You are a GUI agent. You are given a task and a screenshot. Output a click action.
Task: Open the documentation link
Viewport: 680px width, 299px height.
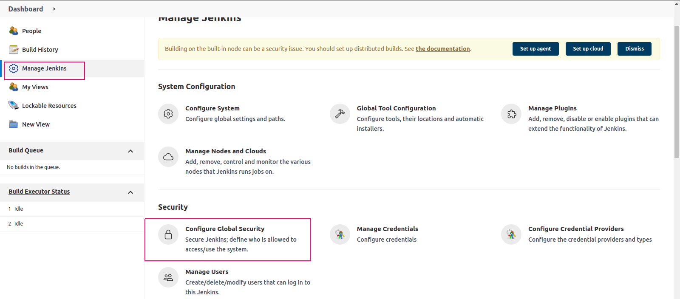point(443,49)
